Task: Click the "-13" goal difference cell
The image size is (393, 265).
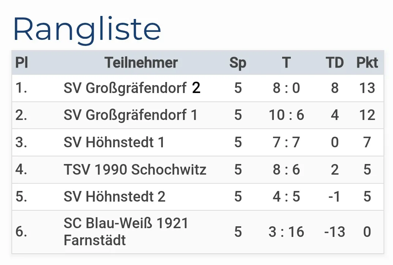Action: pyautogui.click(x=335, y=232)
